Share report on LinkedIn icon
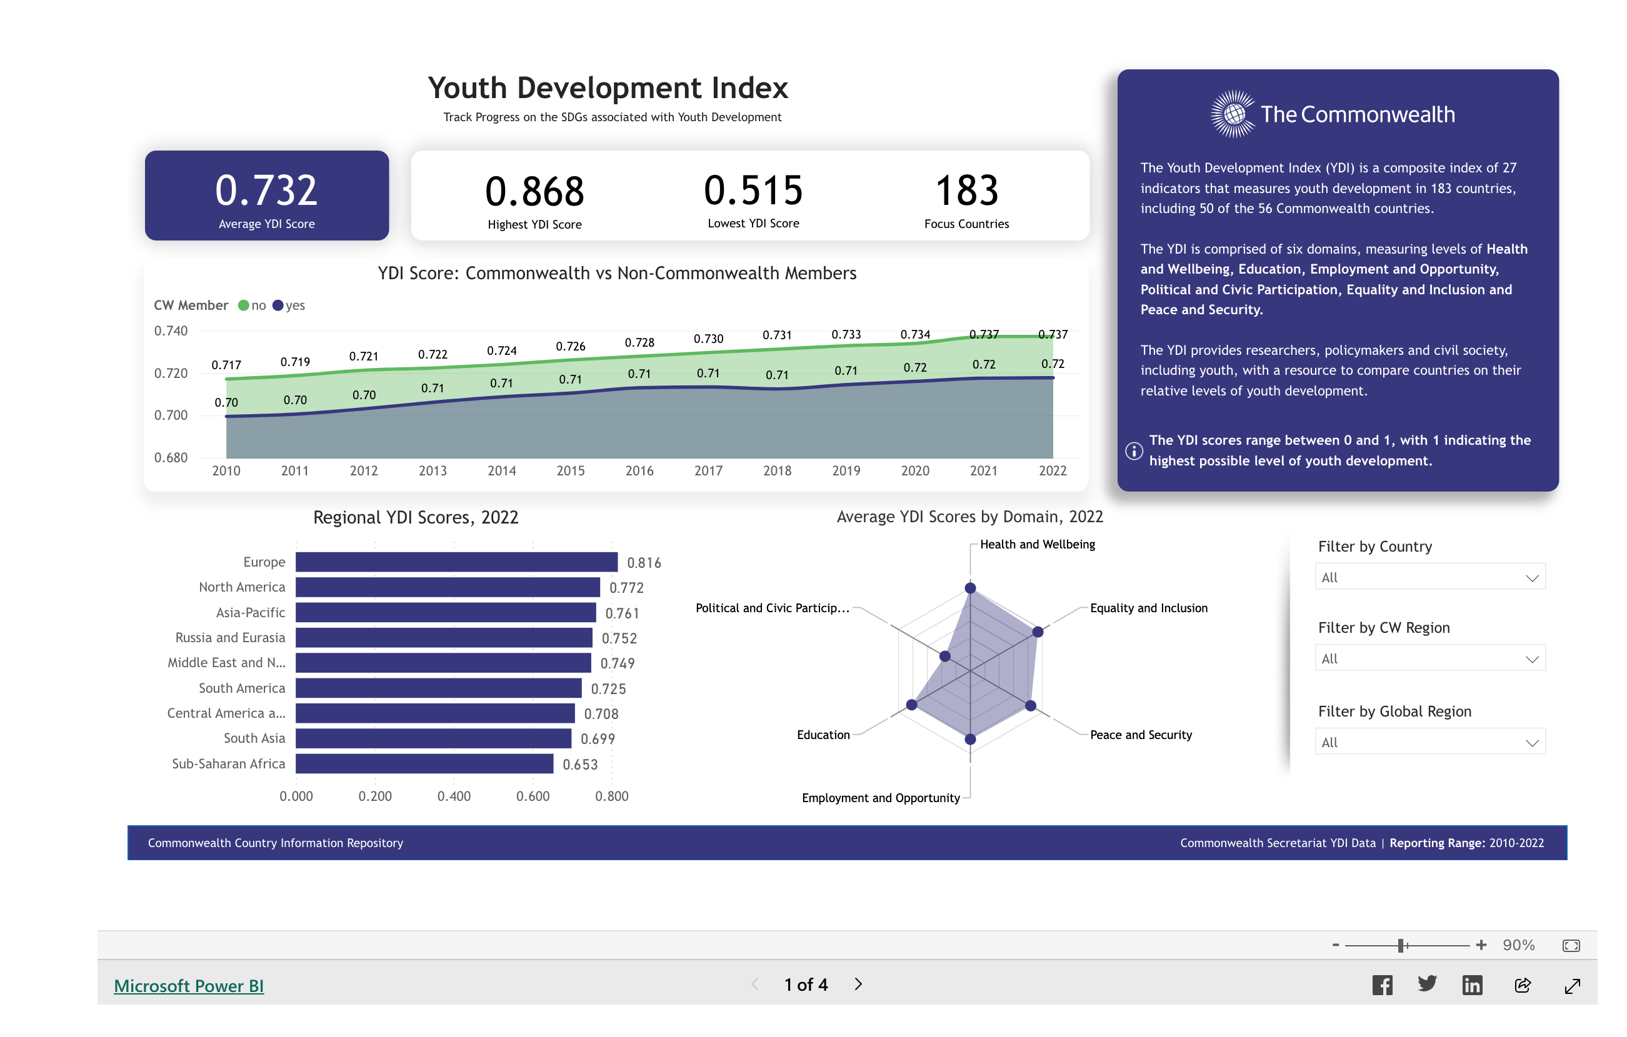Screen dimensions: 1627x1037 [x=1472, y=985]
